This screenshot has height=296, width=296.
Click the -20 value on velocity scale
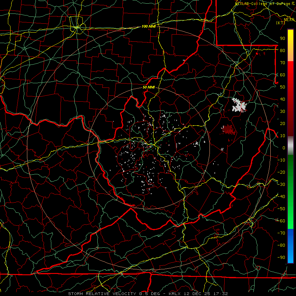[281, 172]
